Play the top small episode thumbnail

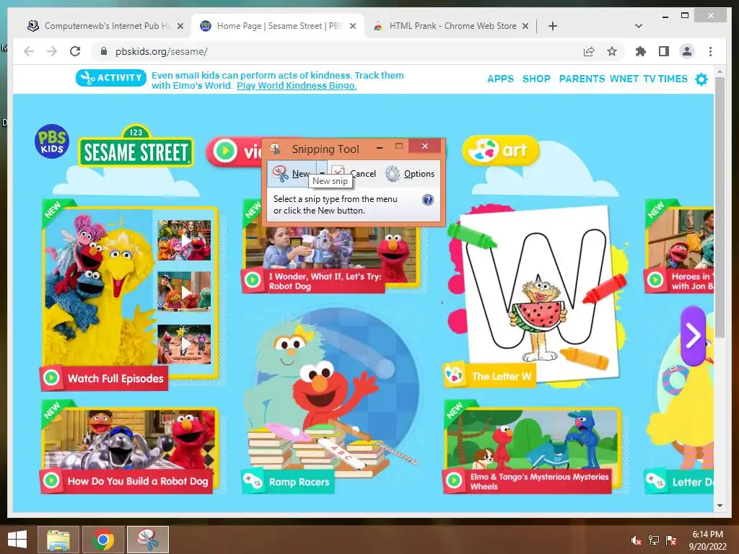[184, 240]
